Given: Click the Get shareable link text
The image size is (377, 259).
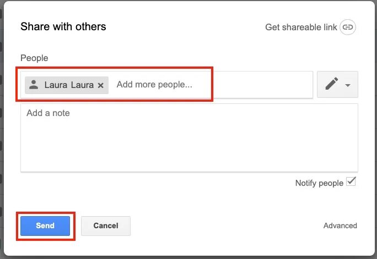Looking at the screenshot, I should (x=301, y=27).
